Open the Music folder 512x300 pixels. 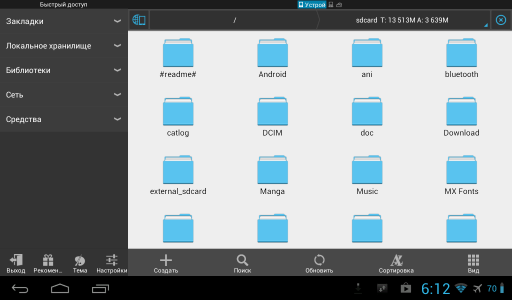click(x=367, y=175)
